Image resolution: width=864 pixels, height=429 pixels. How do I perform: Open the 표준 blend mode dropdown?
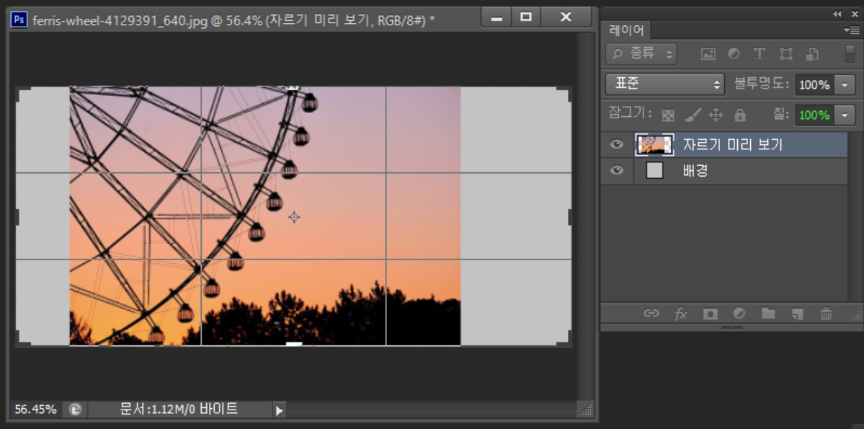664,85
